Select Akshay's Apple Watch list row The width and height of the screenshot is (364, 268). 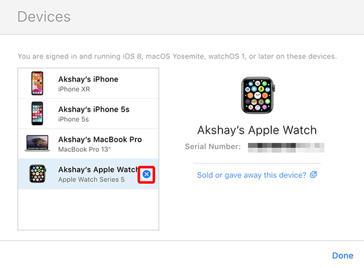89,174
